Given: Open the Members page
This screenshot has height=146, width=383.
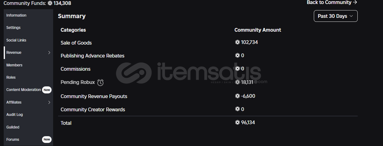Looking at the screenshot, I should 15,65.
